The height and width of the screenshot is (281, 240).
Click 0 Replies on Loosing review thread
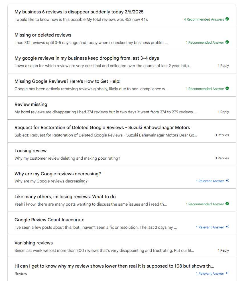(x=222, y=158)
